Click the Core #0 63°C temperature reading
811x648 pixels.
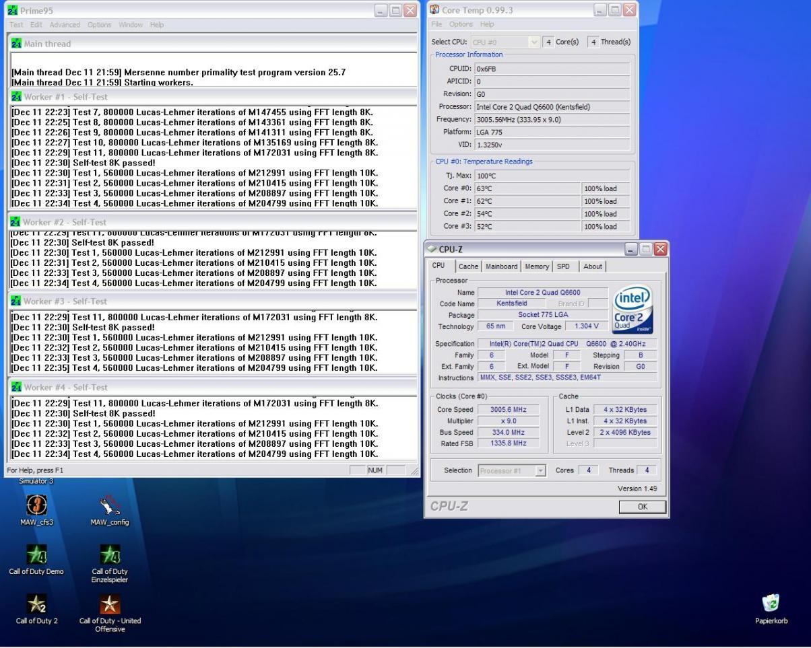[x=527, y=188]
